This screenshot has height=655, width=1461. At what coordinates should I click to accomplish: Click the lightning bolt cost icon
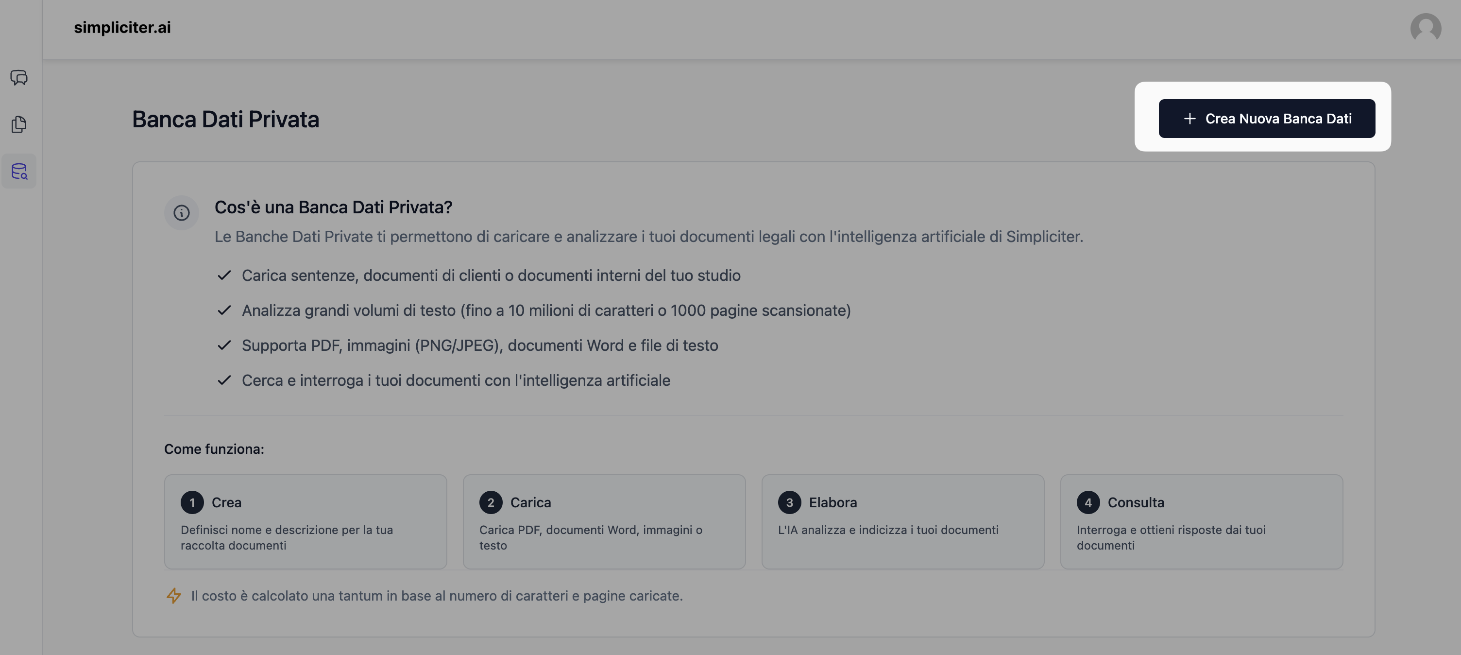point(173,595)
